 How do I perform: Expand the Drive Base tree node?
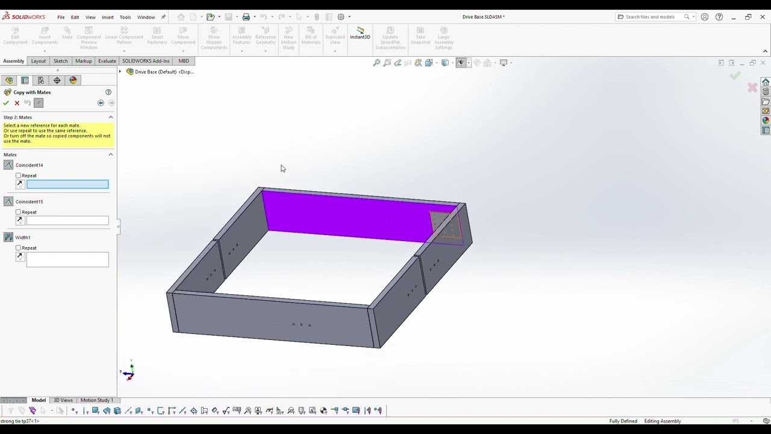click(x=120, y=72)
